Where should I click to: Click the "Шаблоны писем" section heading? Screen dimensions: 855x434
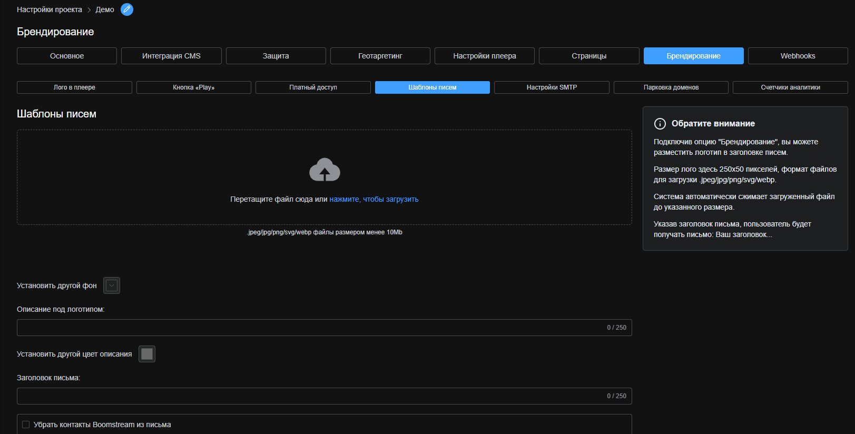(x=56, y=114)
